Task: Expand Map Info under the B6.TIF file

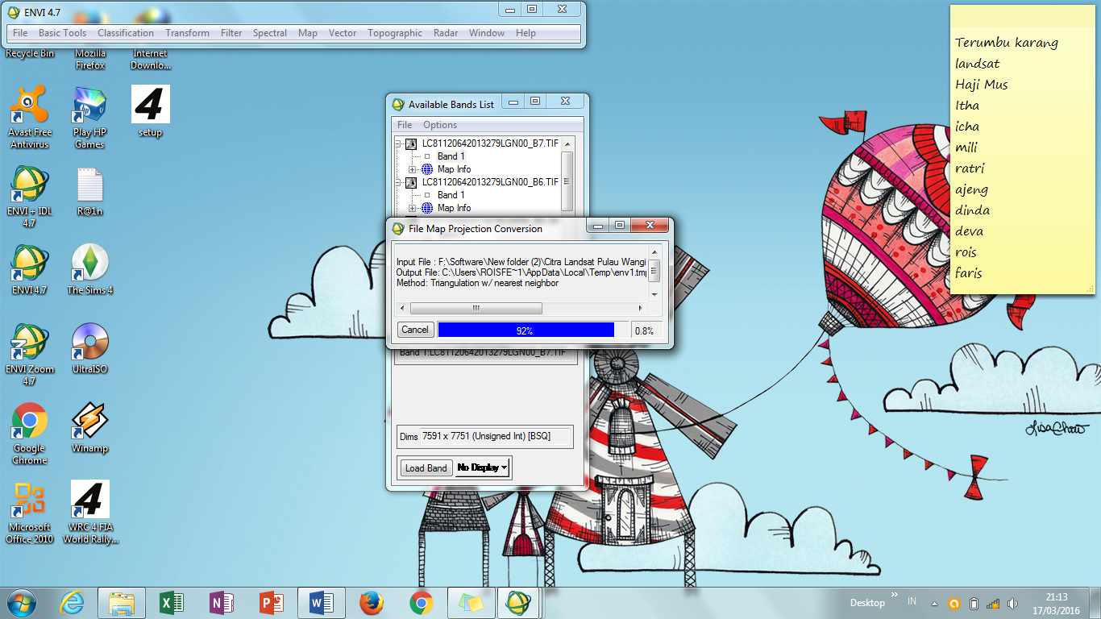Action: click(413, 208)
